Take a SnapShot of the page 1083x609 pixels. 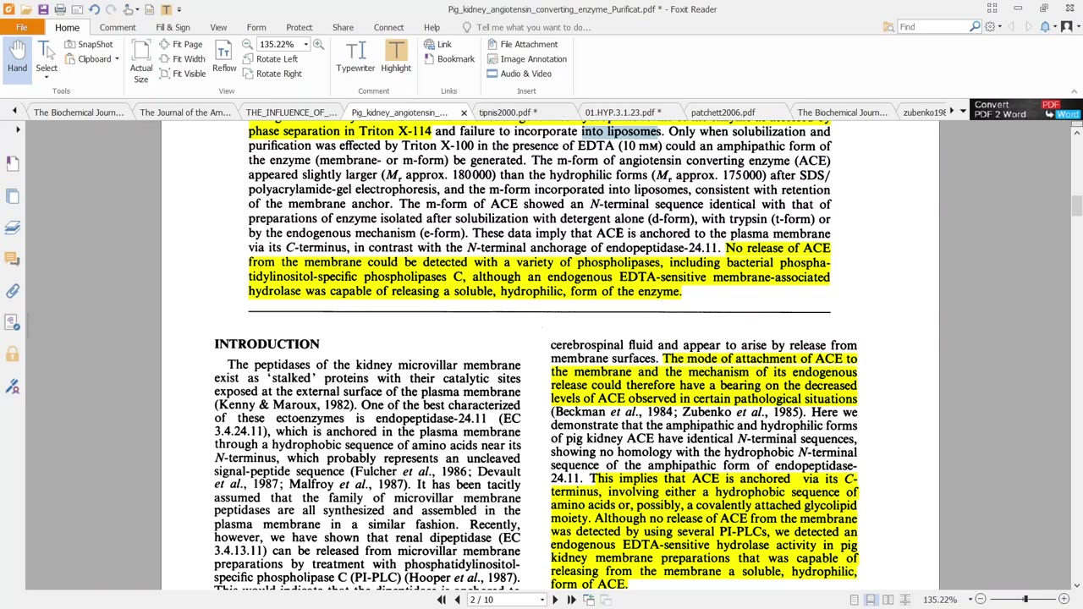(x=89, y=44)
